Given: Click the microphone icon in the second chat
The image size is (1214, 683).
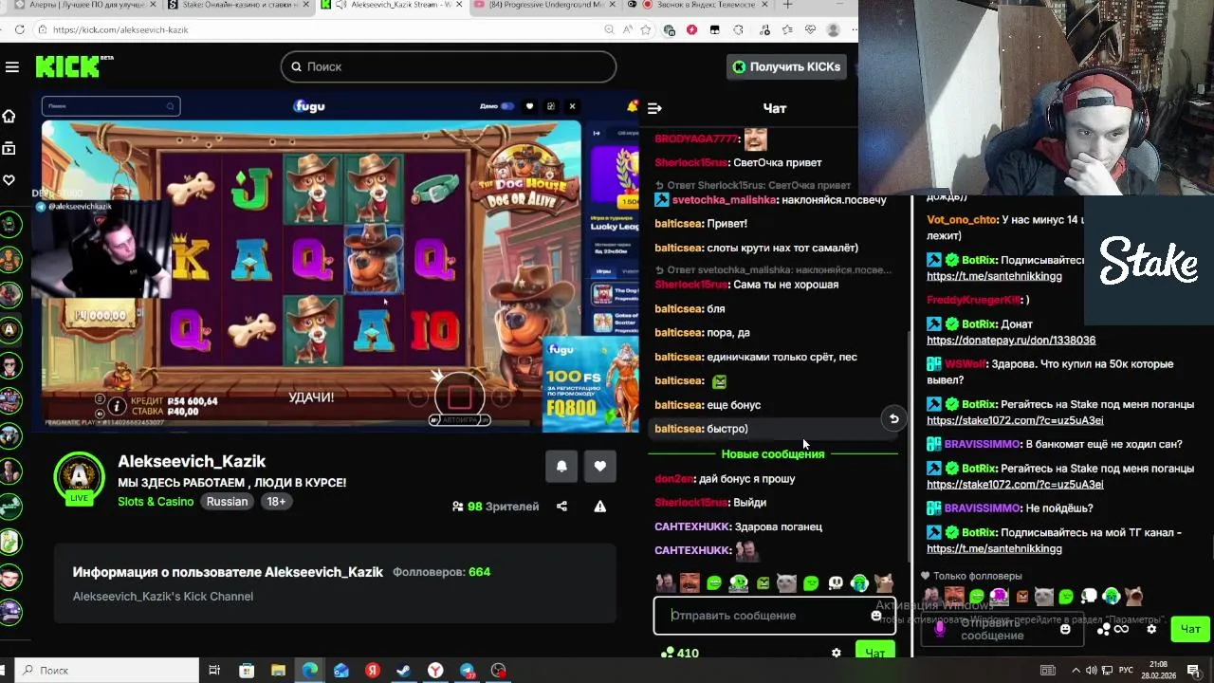Looking at the screenshot, I should point(940,628).
